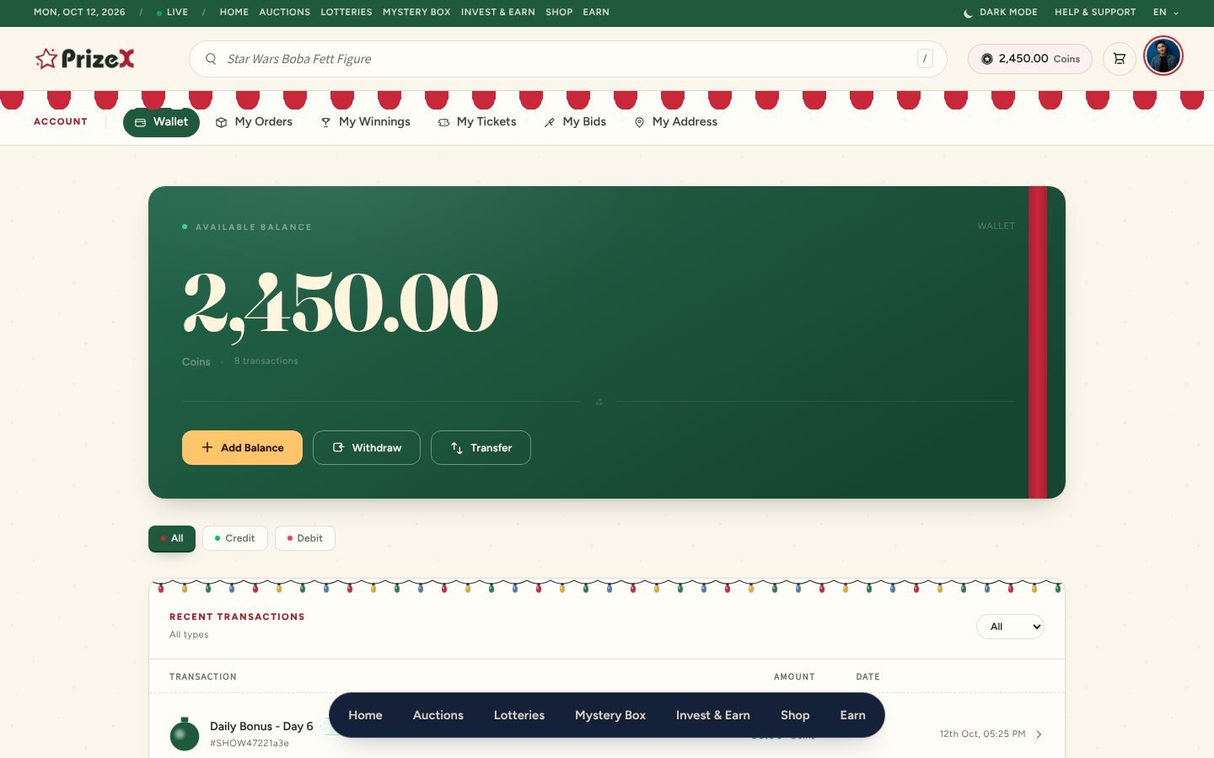Click the Daily Bonus - Day 6 text

[261, 726]
